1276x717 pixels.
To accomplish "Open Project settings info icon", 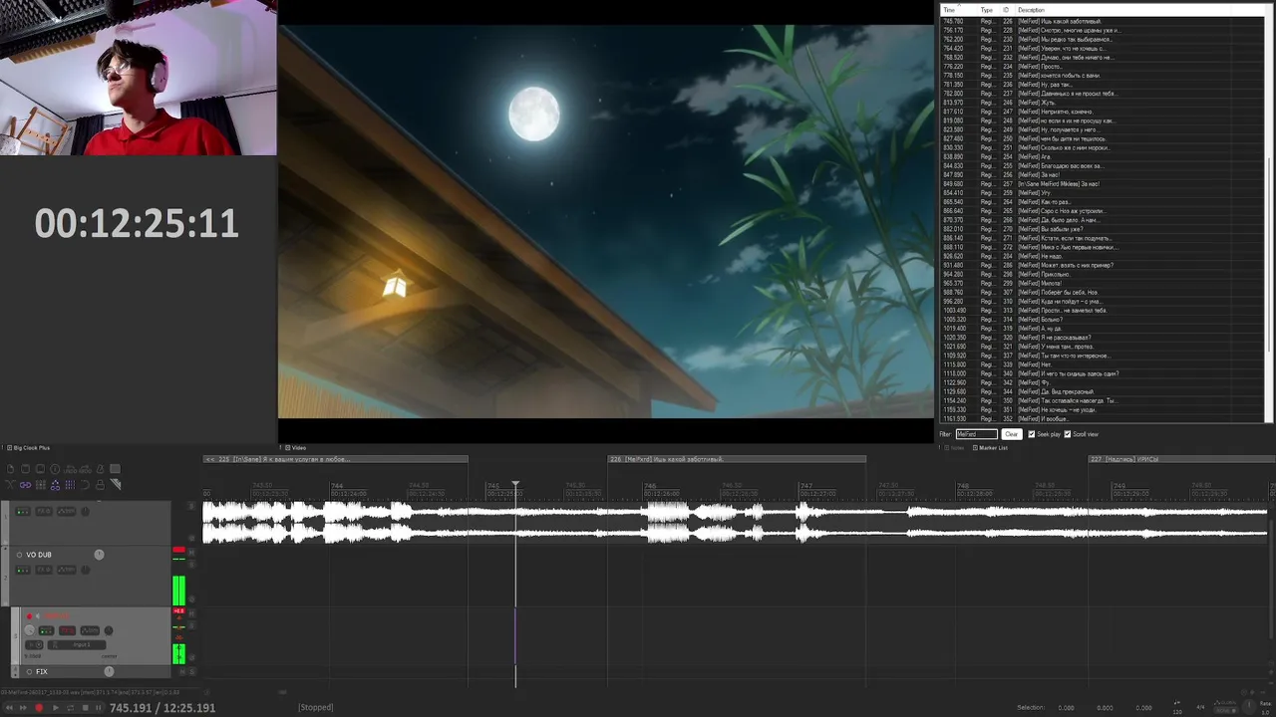I will point(55,469).
